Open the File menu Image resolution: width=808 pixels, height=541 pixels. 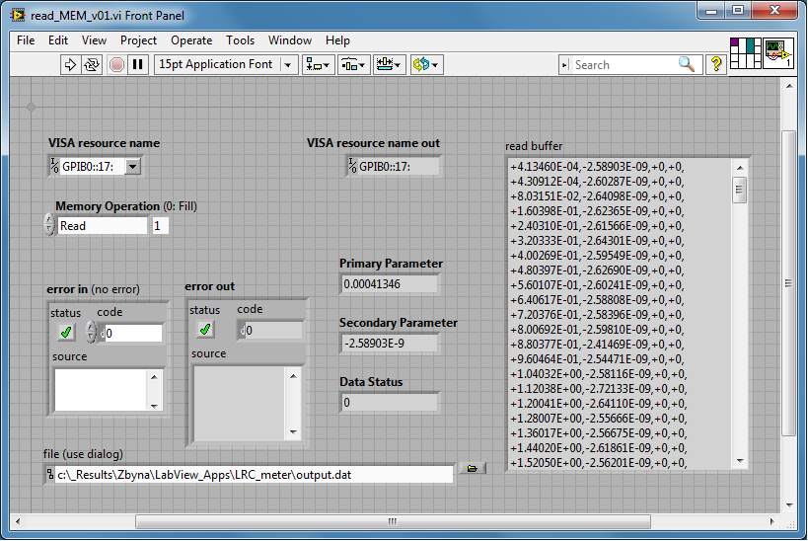(26, 40)
